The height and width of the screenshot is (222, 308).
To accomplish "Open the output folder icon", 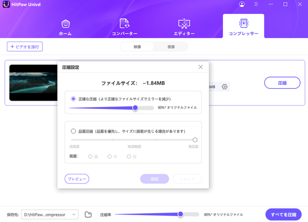I will click(88, 215).
